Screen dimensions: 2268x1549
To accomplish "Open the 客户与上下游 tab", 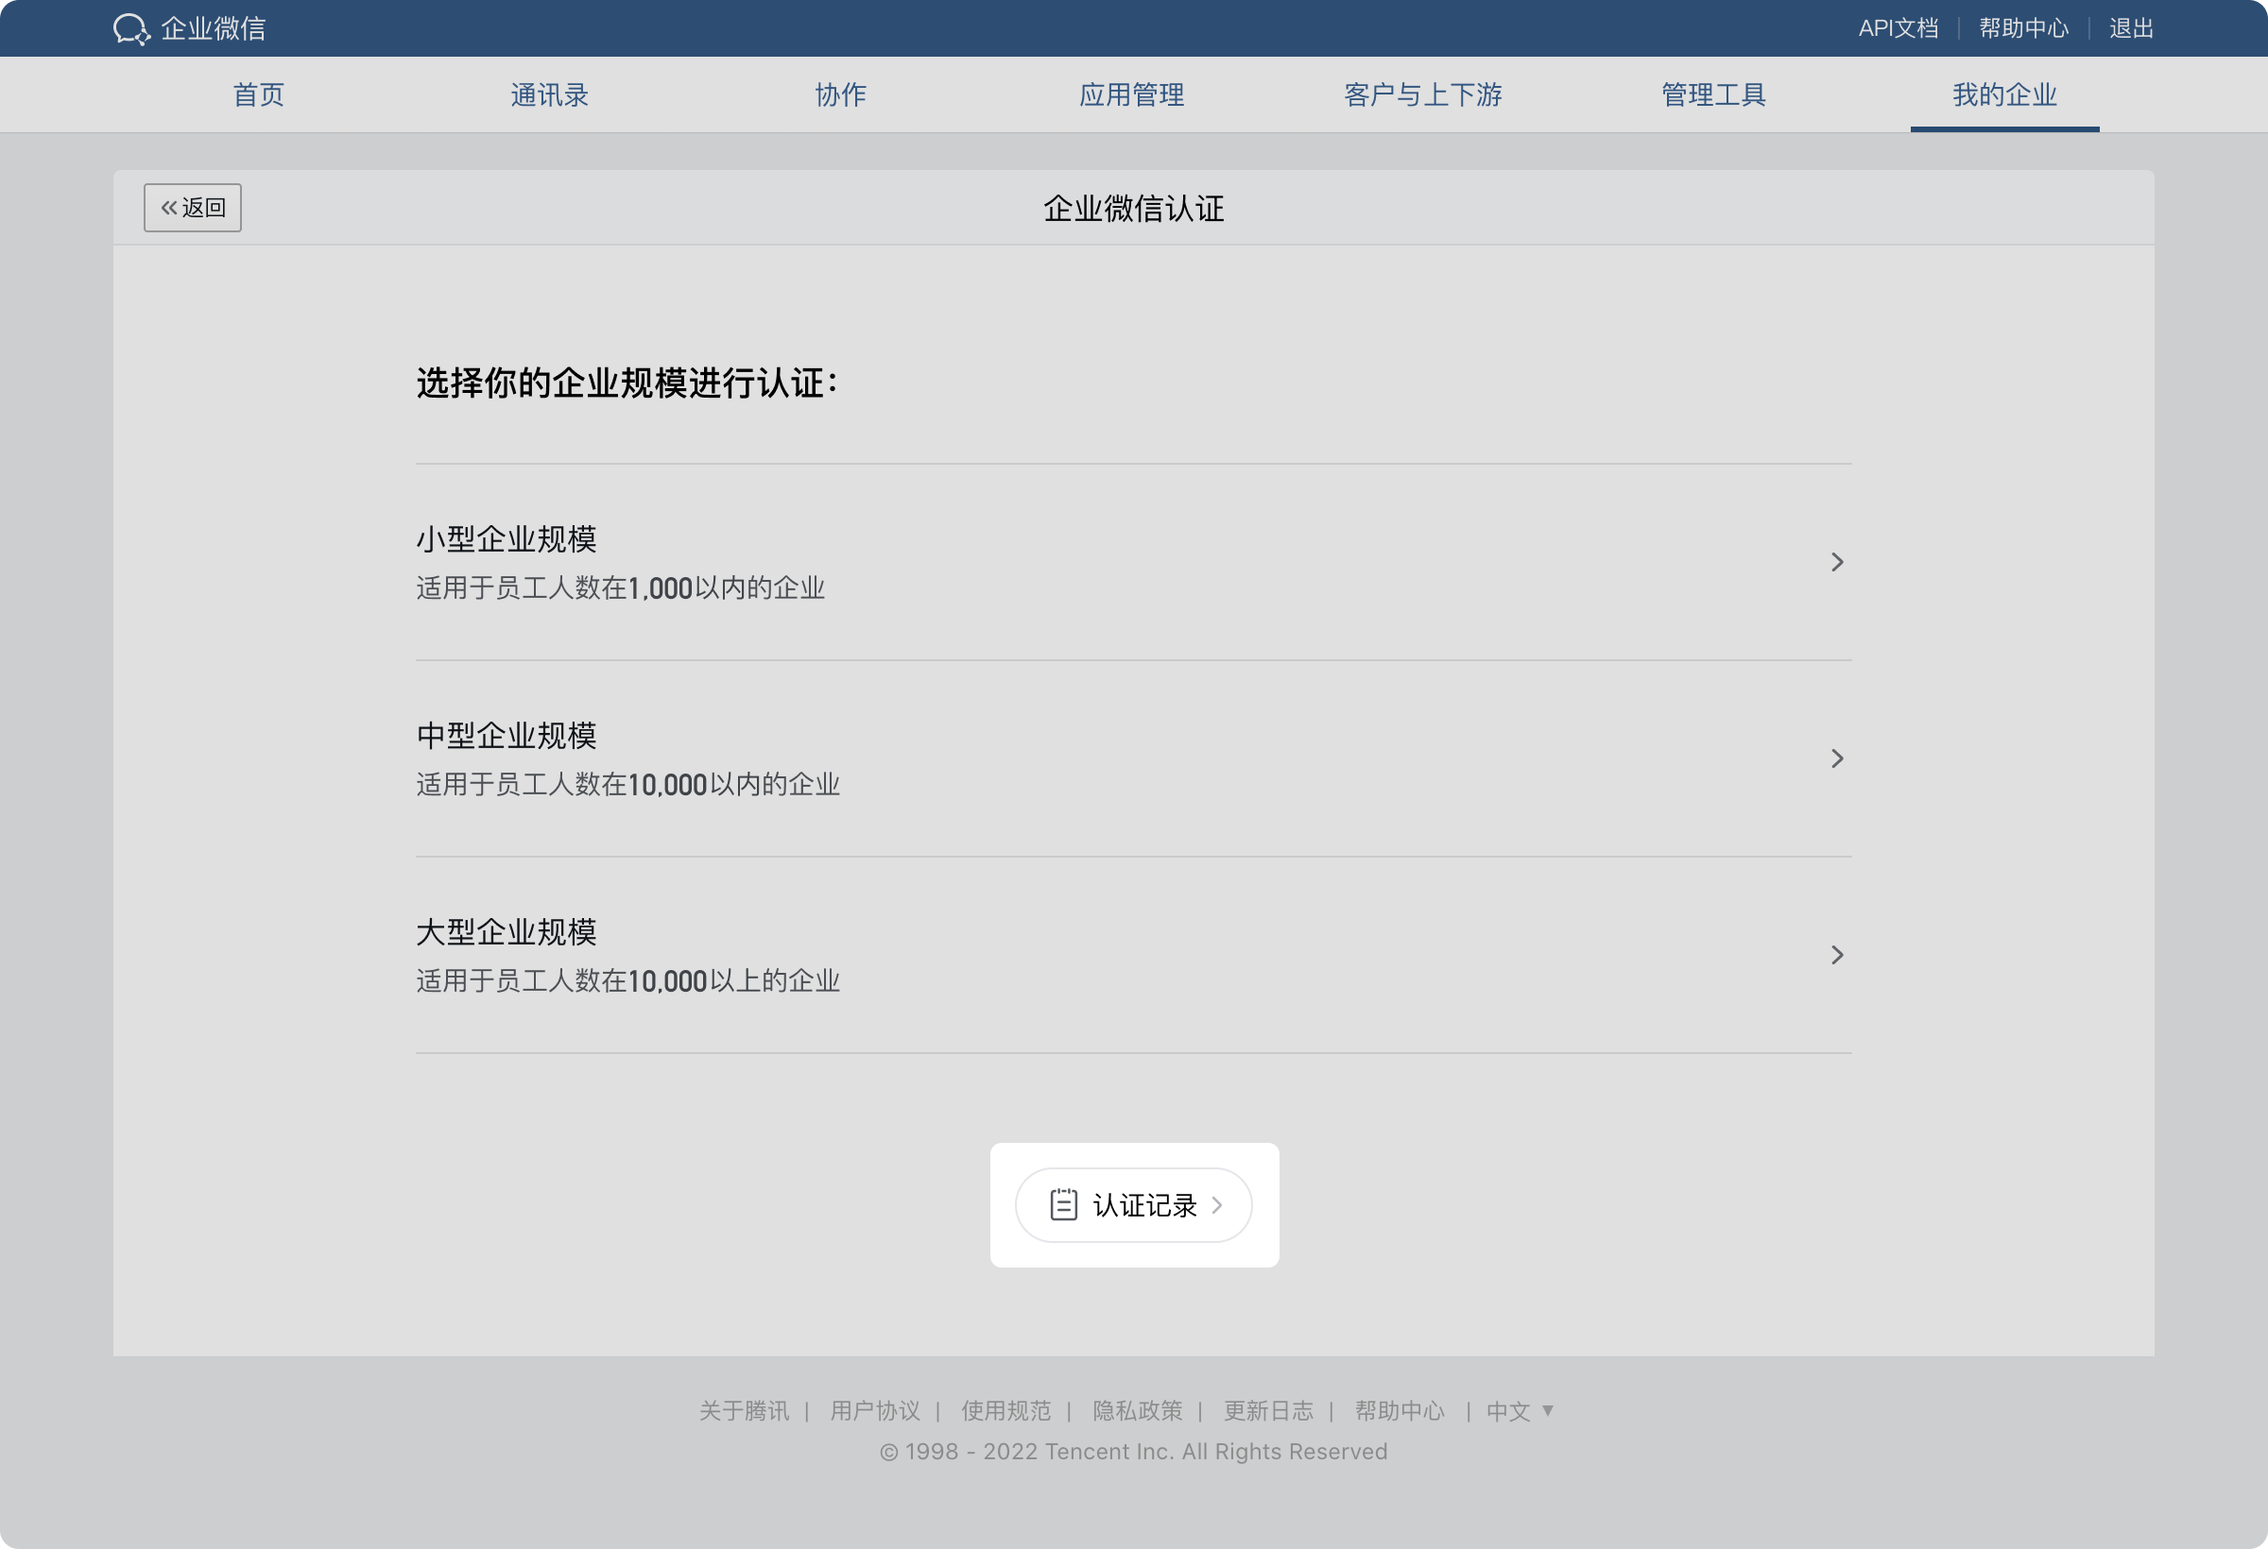I will click(1423, 94).
